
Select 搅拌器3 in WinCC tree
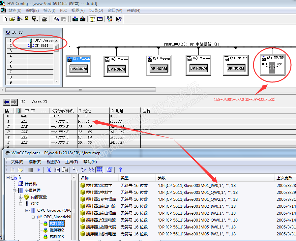tap(57, 237)
